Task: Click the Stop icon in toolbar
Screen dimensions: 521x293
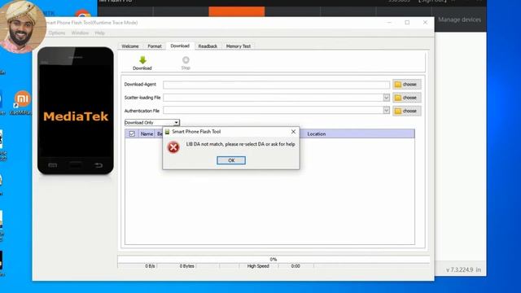Action: click(186, 59)
